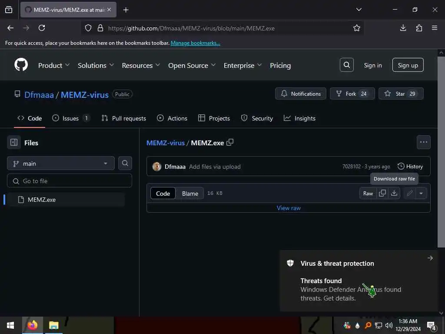
Task: Collapse file tree side panel icon
Action: [x=14, y=142]
